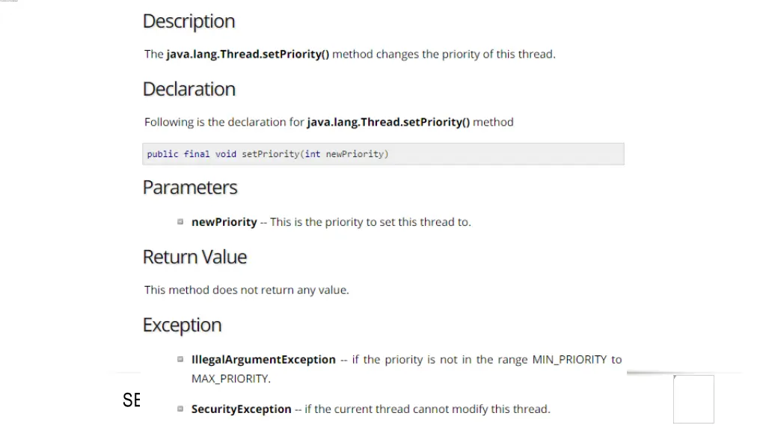Click the Declaration heading
The height and width of the screenshot is (431, 766).
click(189, 89)
